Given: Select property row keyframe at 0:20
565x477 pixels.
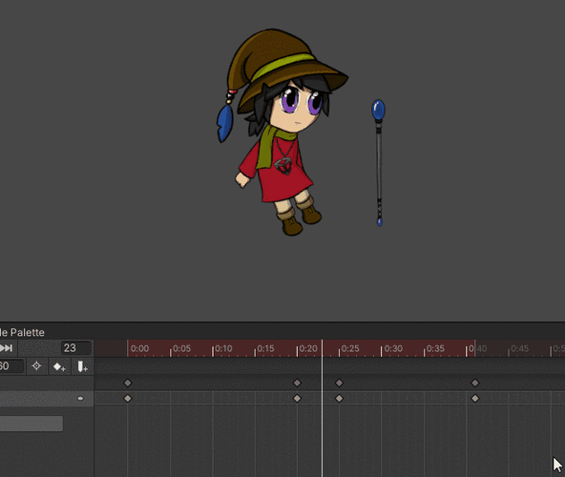Looking at the screenshot, I should coord(297,399).
